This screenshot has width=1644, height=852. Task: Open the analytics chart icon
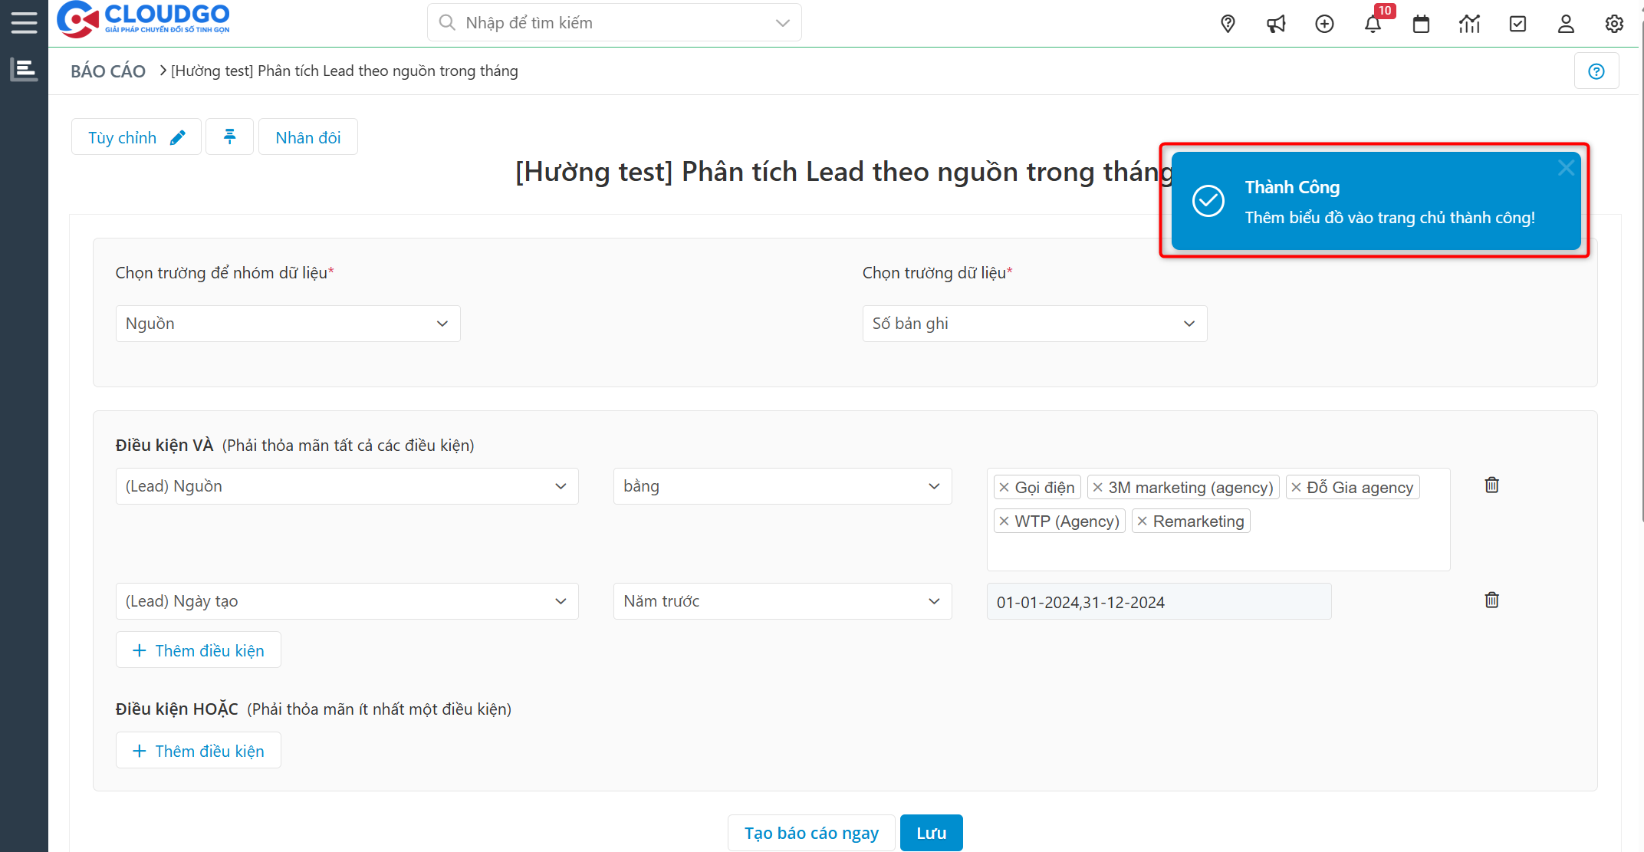point(1469,24)
